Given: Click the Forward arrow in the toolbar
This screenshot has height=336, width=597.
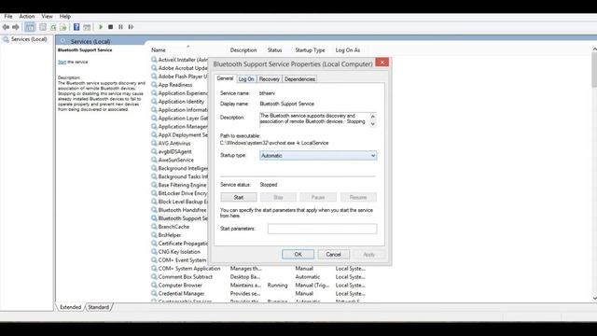Looking at the screenshot, I should point(16,27).
